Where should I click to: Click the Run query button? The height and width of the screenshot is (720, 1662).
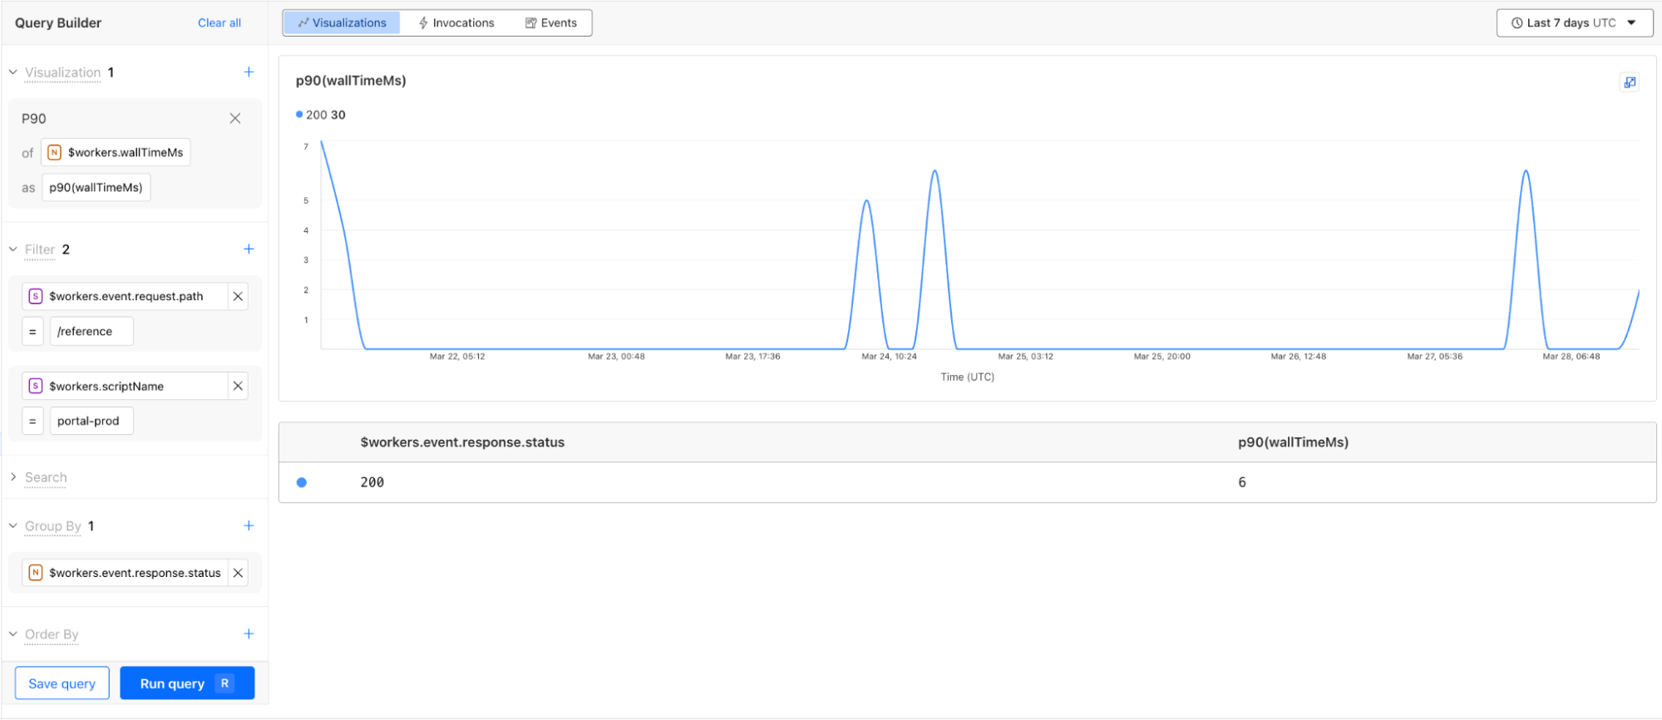pos(187,683)
